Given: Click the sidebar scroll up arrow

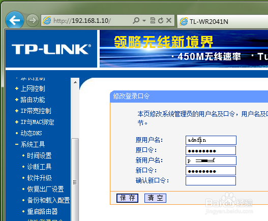Looking at the screenshot, I should [x=75, y=82].
